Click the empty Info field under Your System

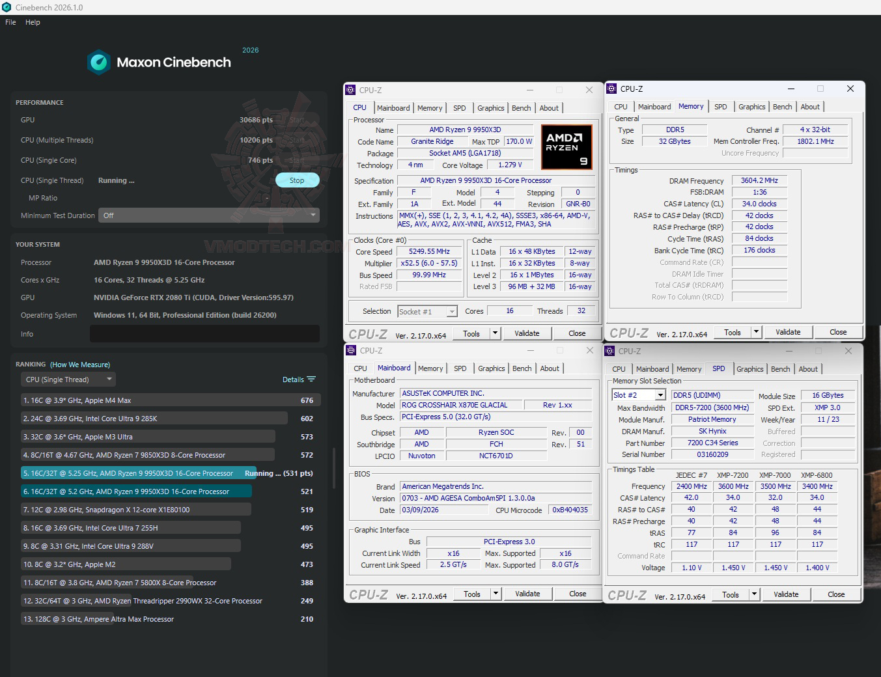click(x=204, y=334)
